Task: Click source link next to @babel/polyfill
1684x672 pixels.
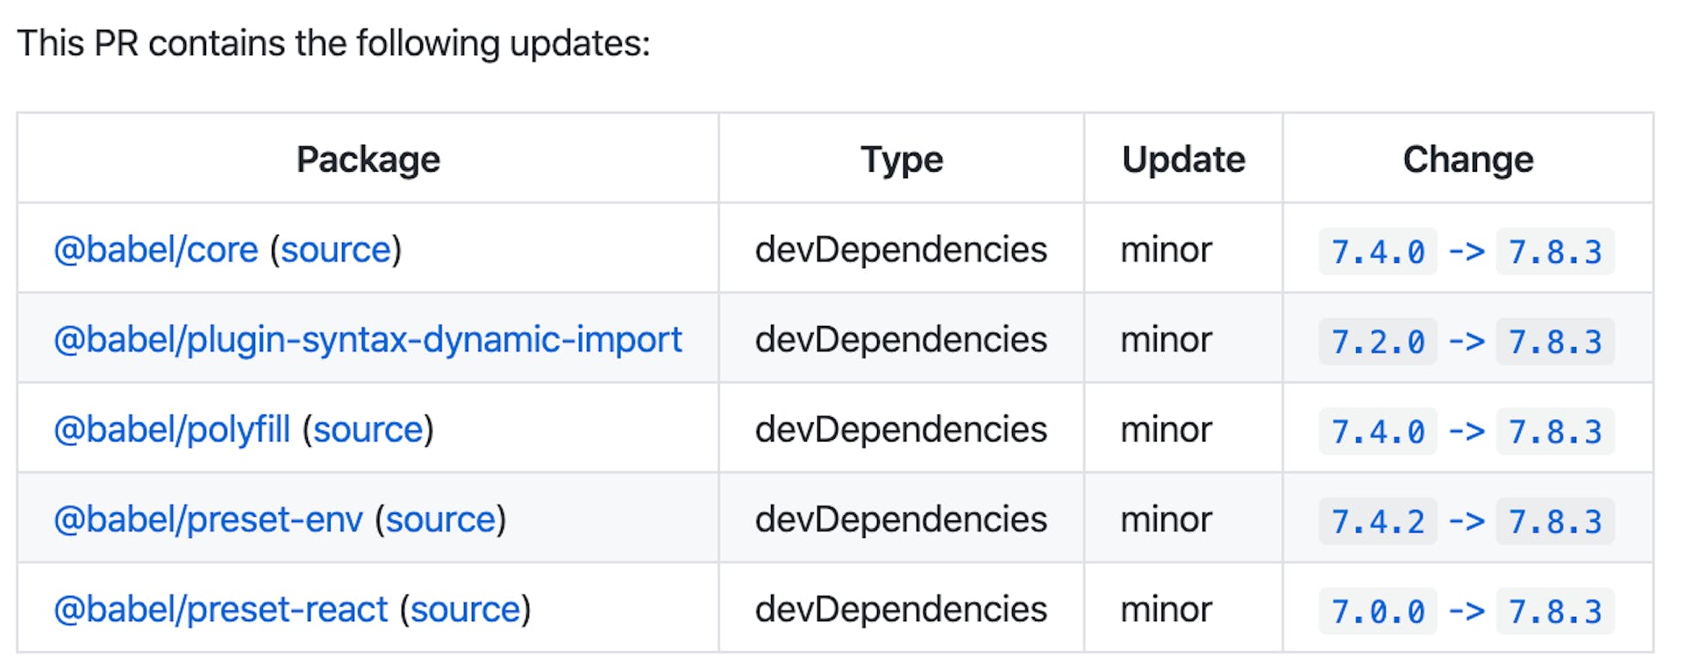Action: (368, 430)
